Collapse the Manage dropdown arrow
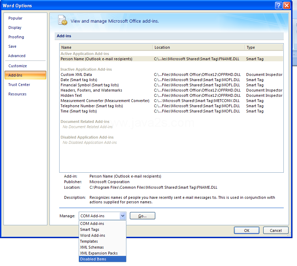This screenshot has width=297, height=266. click(123, 216)
